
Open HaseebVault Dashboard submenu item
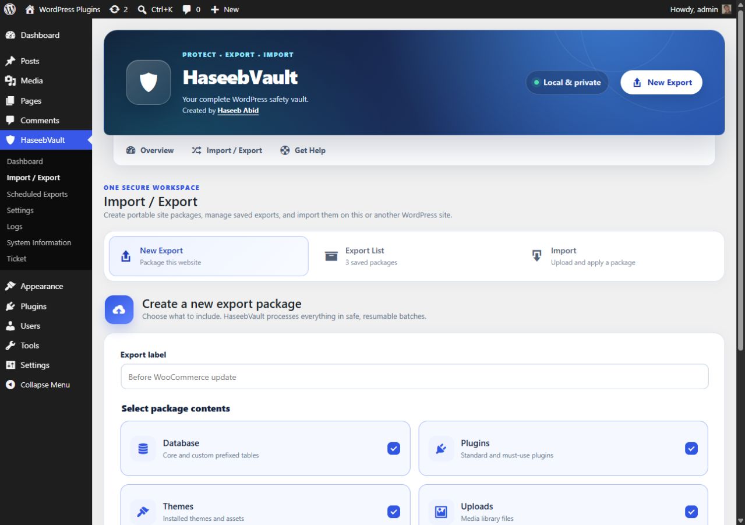point(25,161)
